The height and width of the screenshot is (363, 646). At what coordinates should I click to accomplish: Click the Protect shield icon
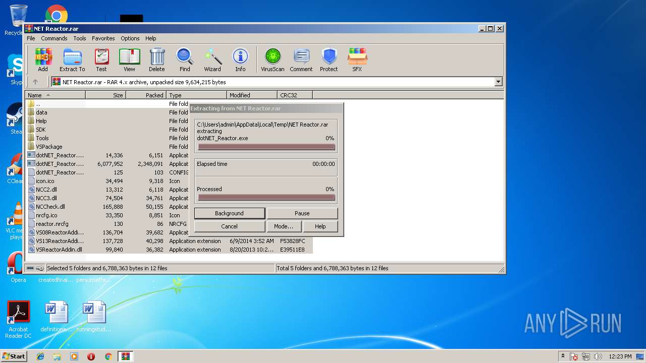click(x=329, y=60)
